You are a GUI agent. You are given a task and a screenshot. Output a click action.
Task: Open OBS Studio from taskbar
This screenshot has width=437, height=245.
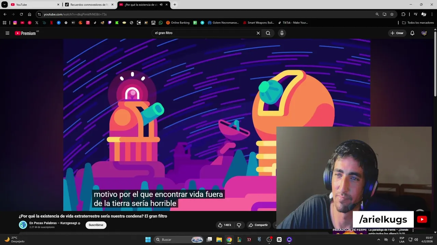(269, 240)
